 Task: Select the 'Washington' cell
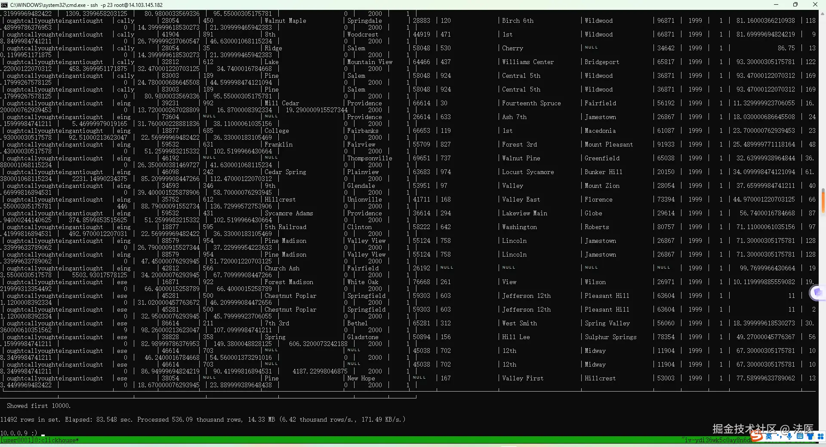519,227
